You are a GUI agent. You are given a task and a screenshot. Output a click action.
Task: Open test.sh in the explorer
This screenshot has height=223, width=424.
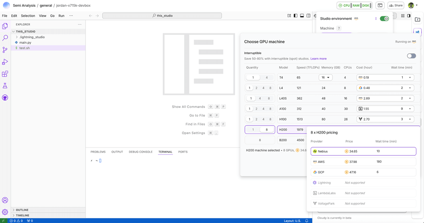pyautogui.click(x=24, y=48)
